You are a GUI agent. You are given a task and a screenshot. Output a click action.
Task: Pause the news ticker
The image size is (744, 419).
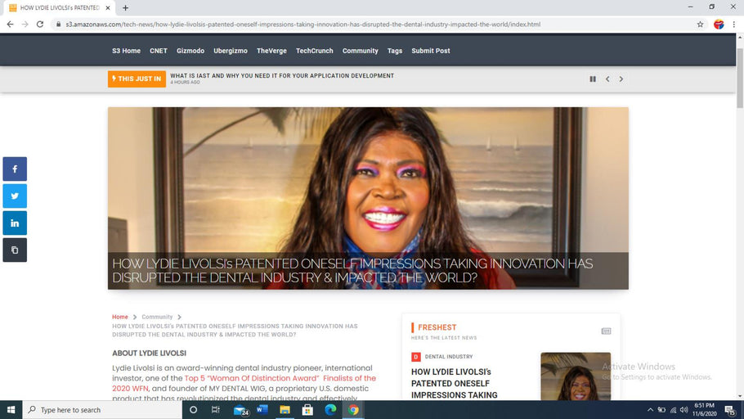[593, 79]
